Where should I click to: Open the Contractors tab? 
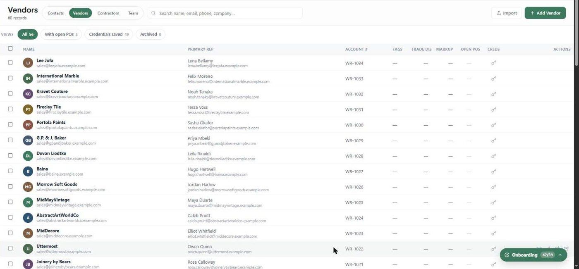[108, 13]
